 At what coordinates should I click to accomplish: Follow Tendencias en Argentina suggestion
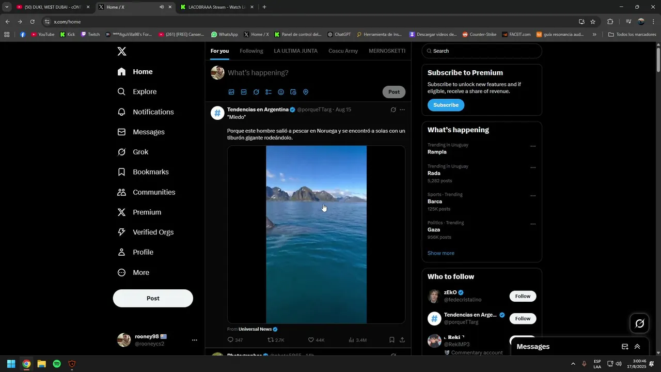523,318
